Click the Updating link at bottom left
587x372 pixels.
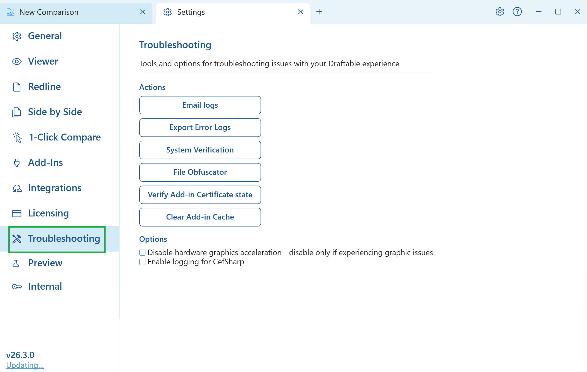tap(25, 365)
